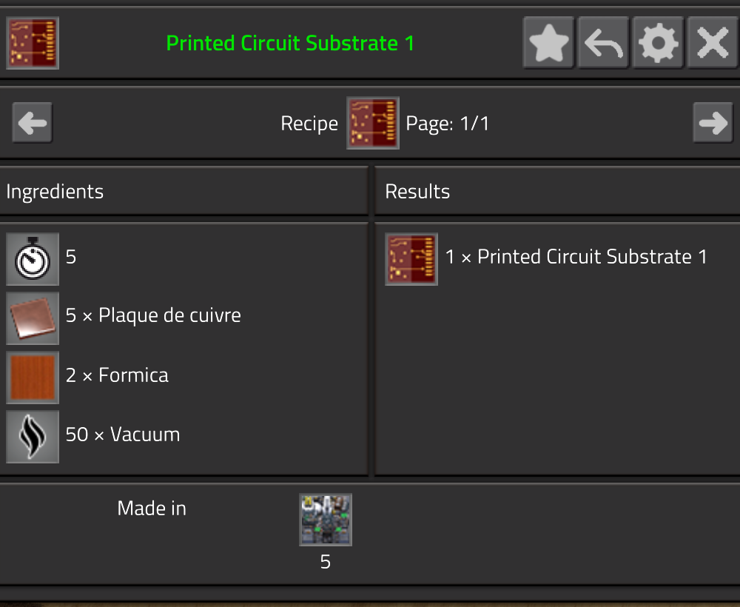This screenshot has width=740, height=607.
Task: Go to previous recipe page
Action: (33, 123)
